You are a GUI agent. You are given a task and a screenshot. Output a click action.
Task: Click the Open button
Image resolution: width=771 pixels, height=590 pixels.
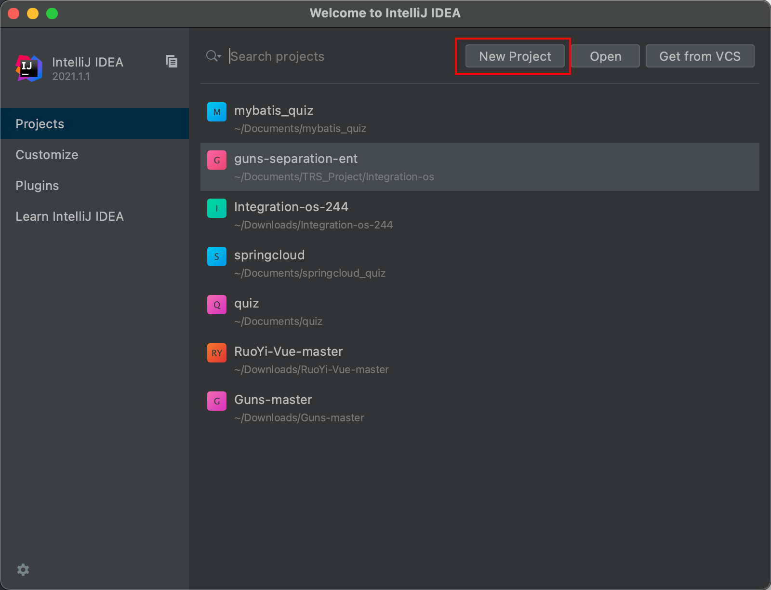[605, 56]
